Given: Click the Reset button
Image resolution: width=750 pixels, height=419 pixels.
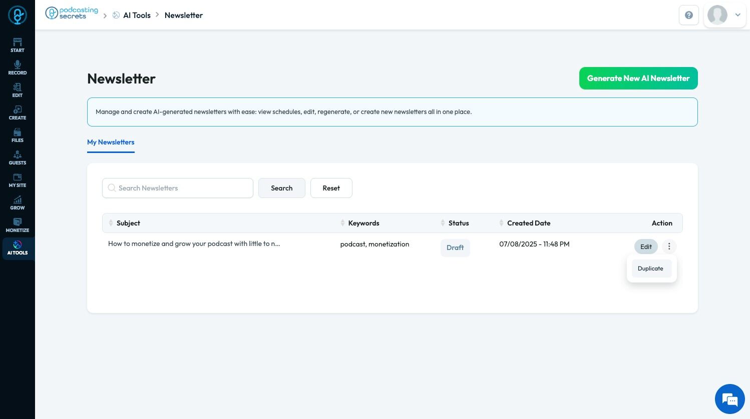Looking at the screenshot, I should pyautogui.click(x=331, y=188).
